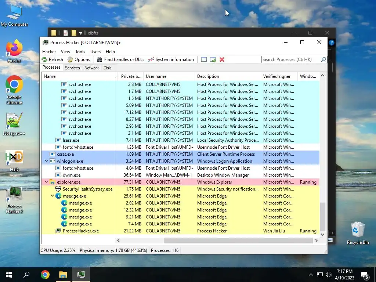
Task: Switch to the Network tab
Action: click(91, 68)
